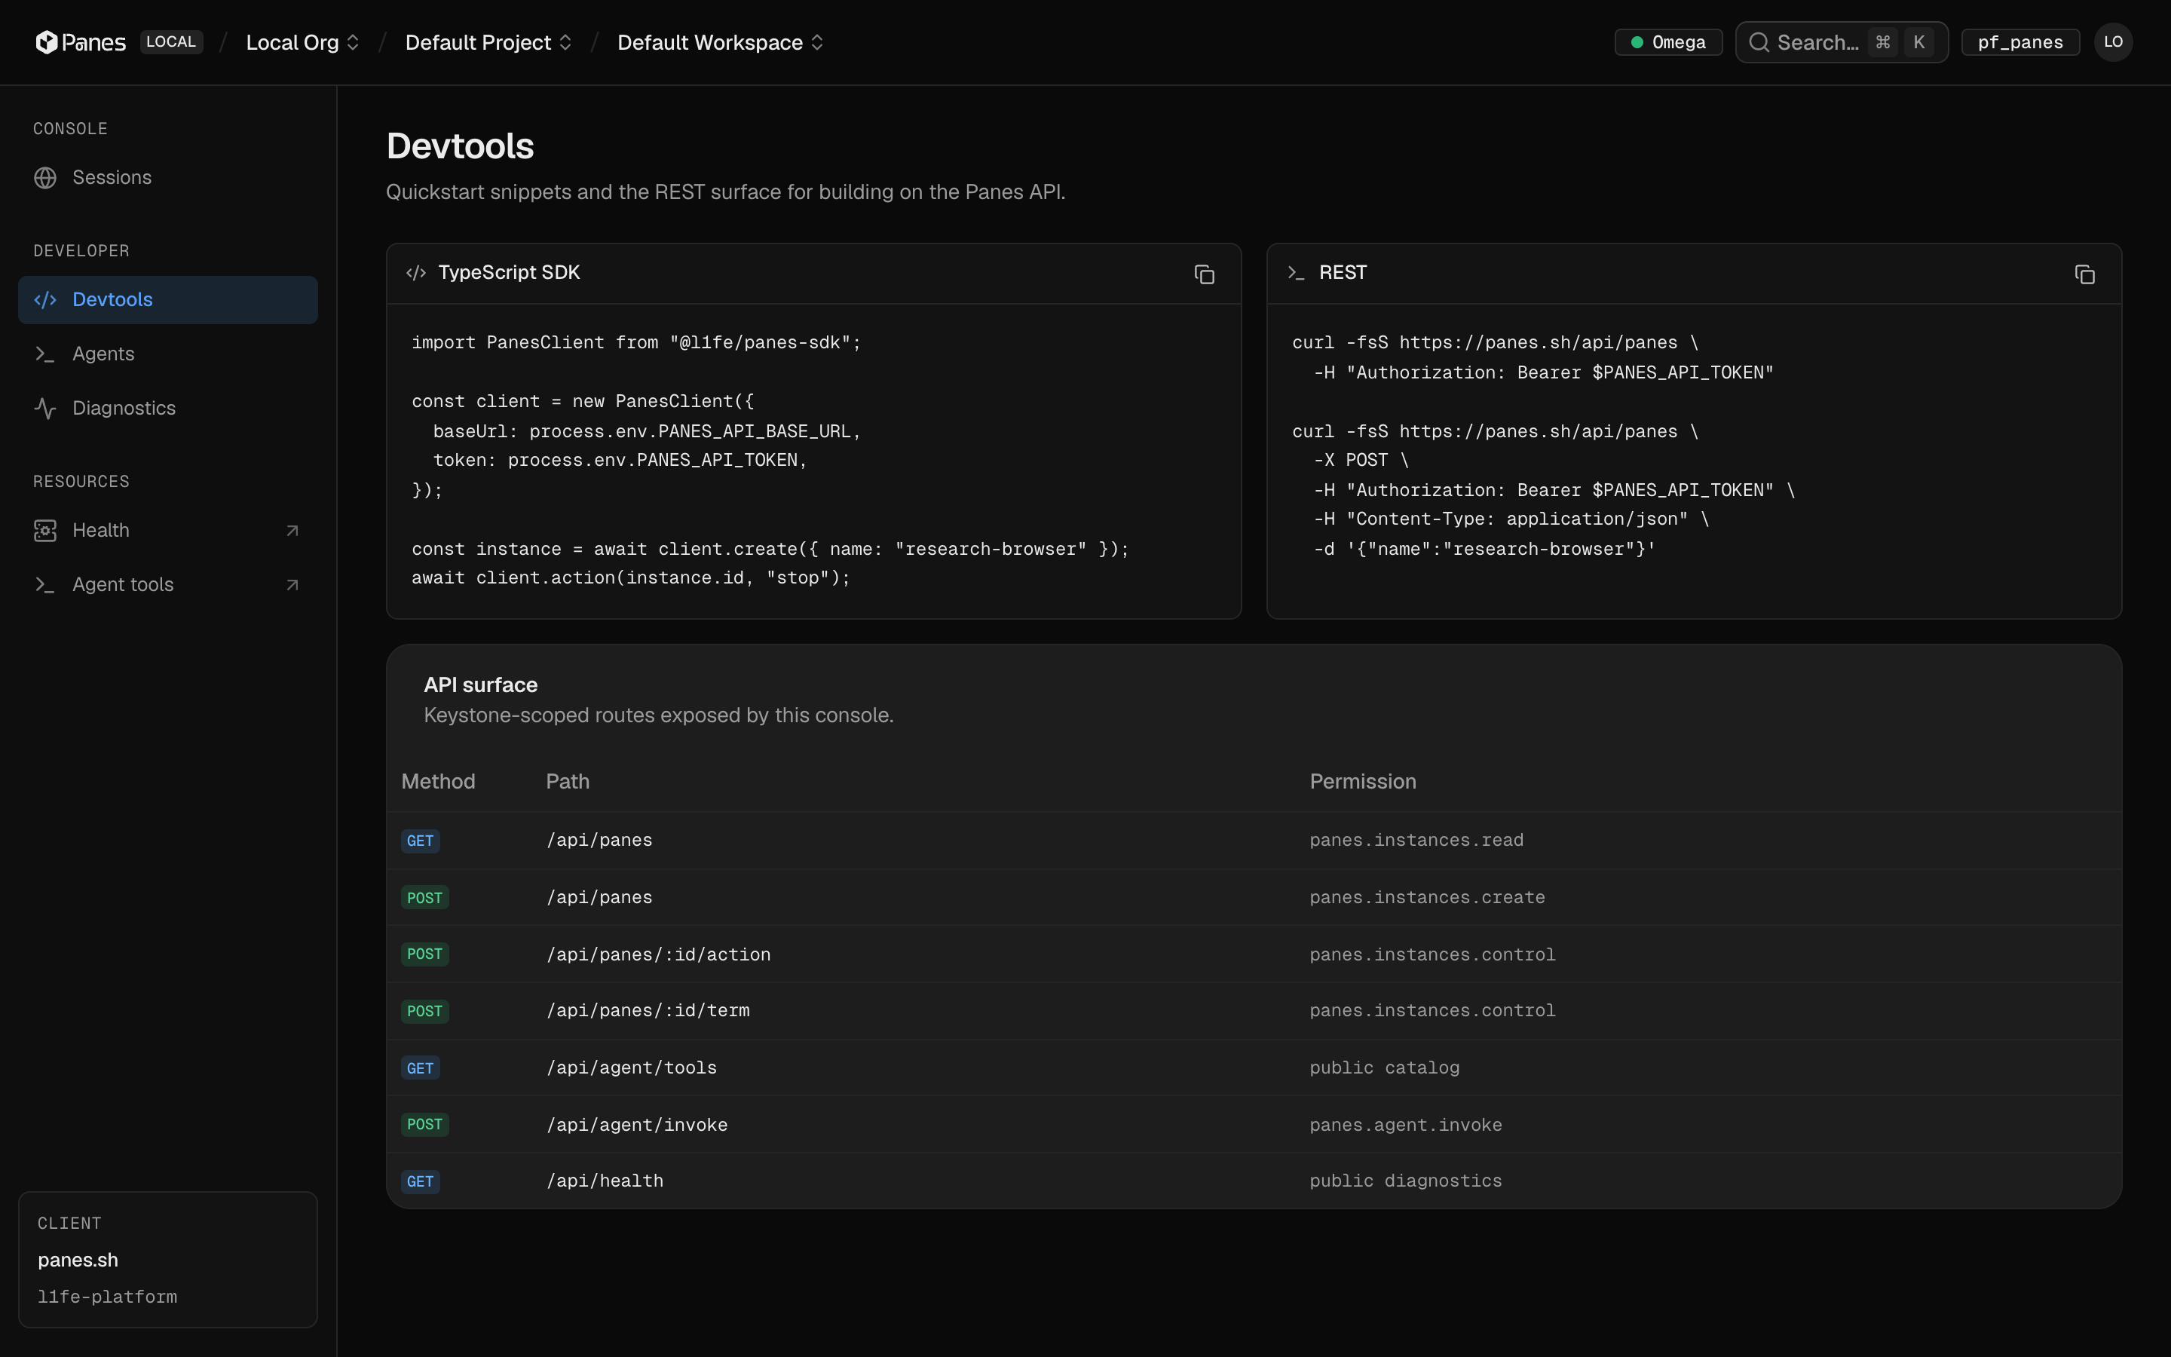Click the Devtools code-brackets icon in sidebar
2171x1357 pixels.
(x=45, y=300)
